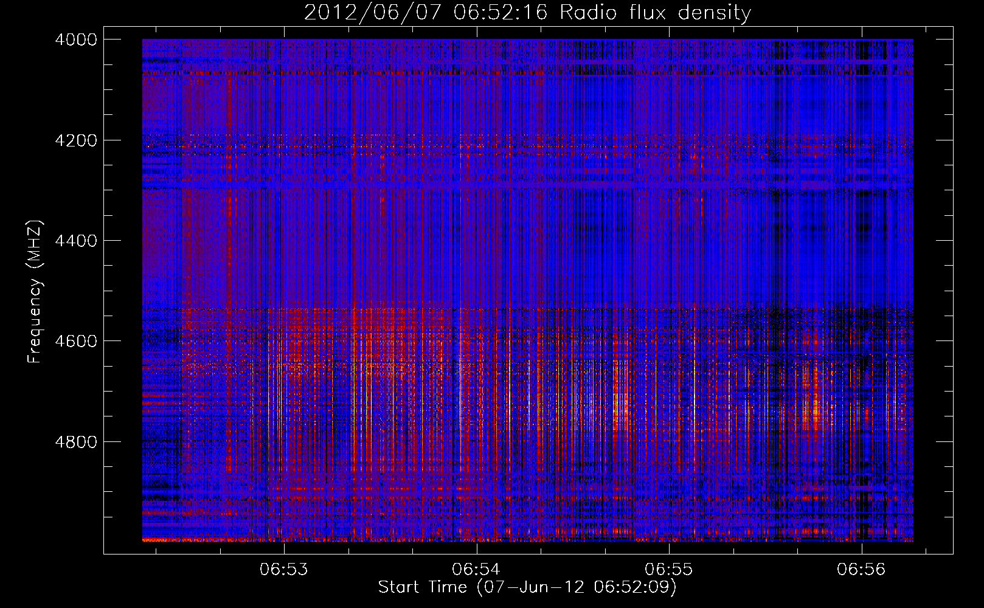Screen dimensions: 984x608
Task: Select the 4800 frequency tick label
Action: [x=76, y=441]
